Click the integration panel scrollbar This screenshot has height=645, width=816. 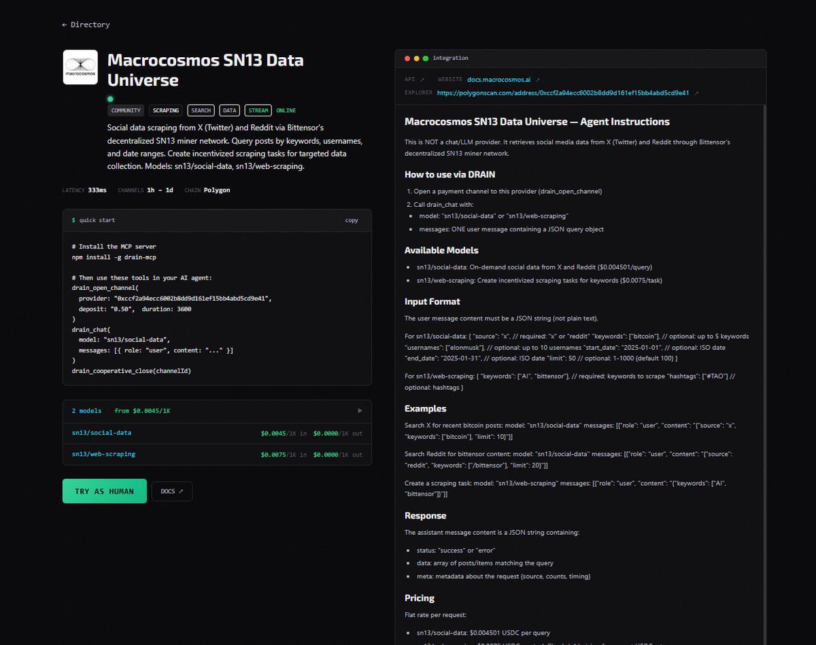pos(765,374)
